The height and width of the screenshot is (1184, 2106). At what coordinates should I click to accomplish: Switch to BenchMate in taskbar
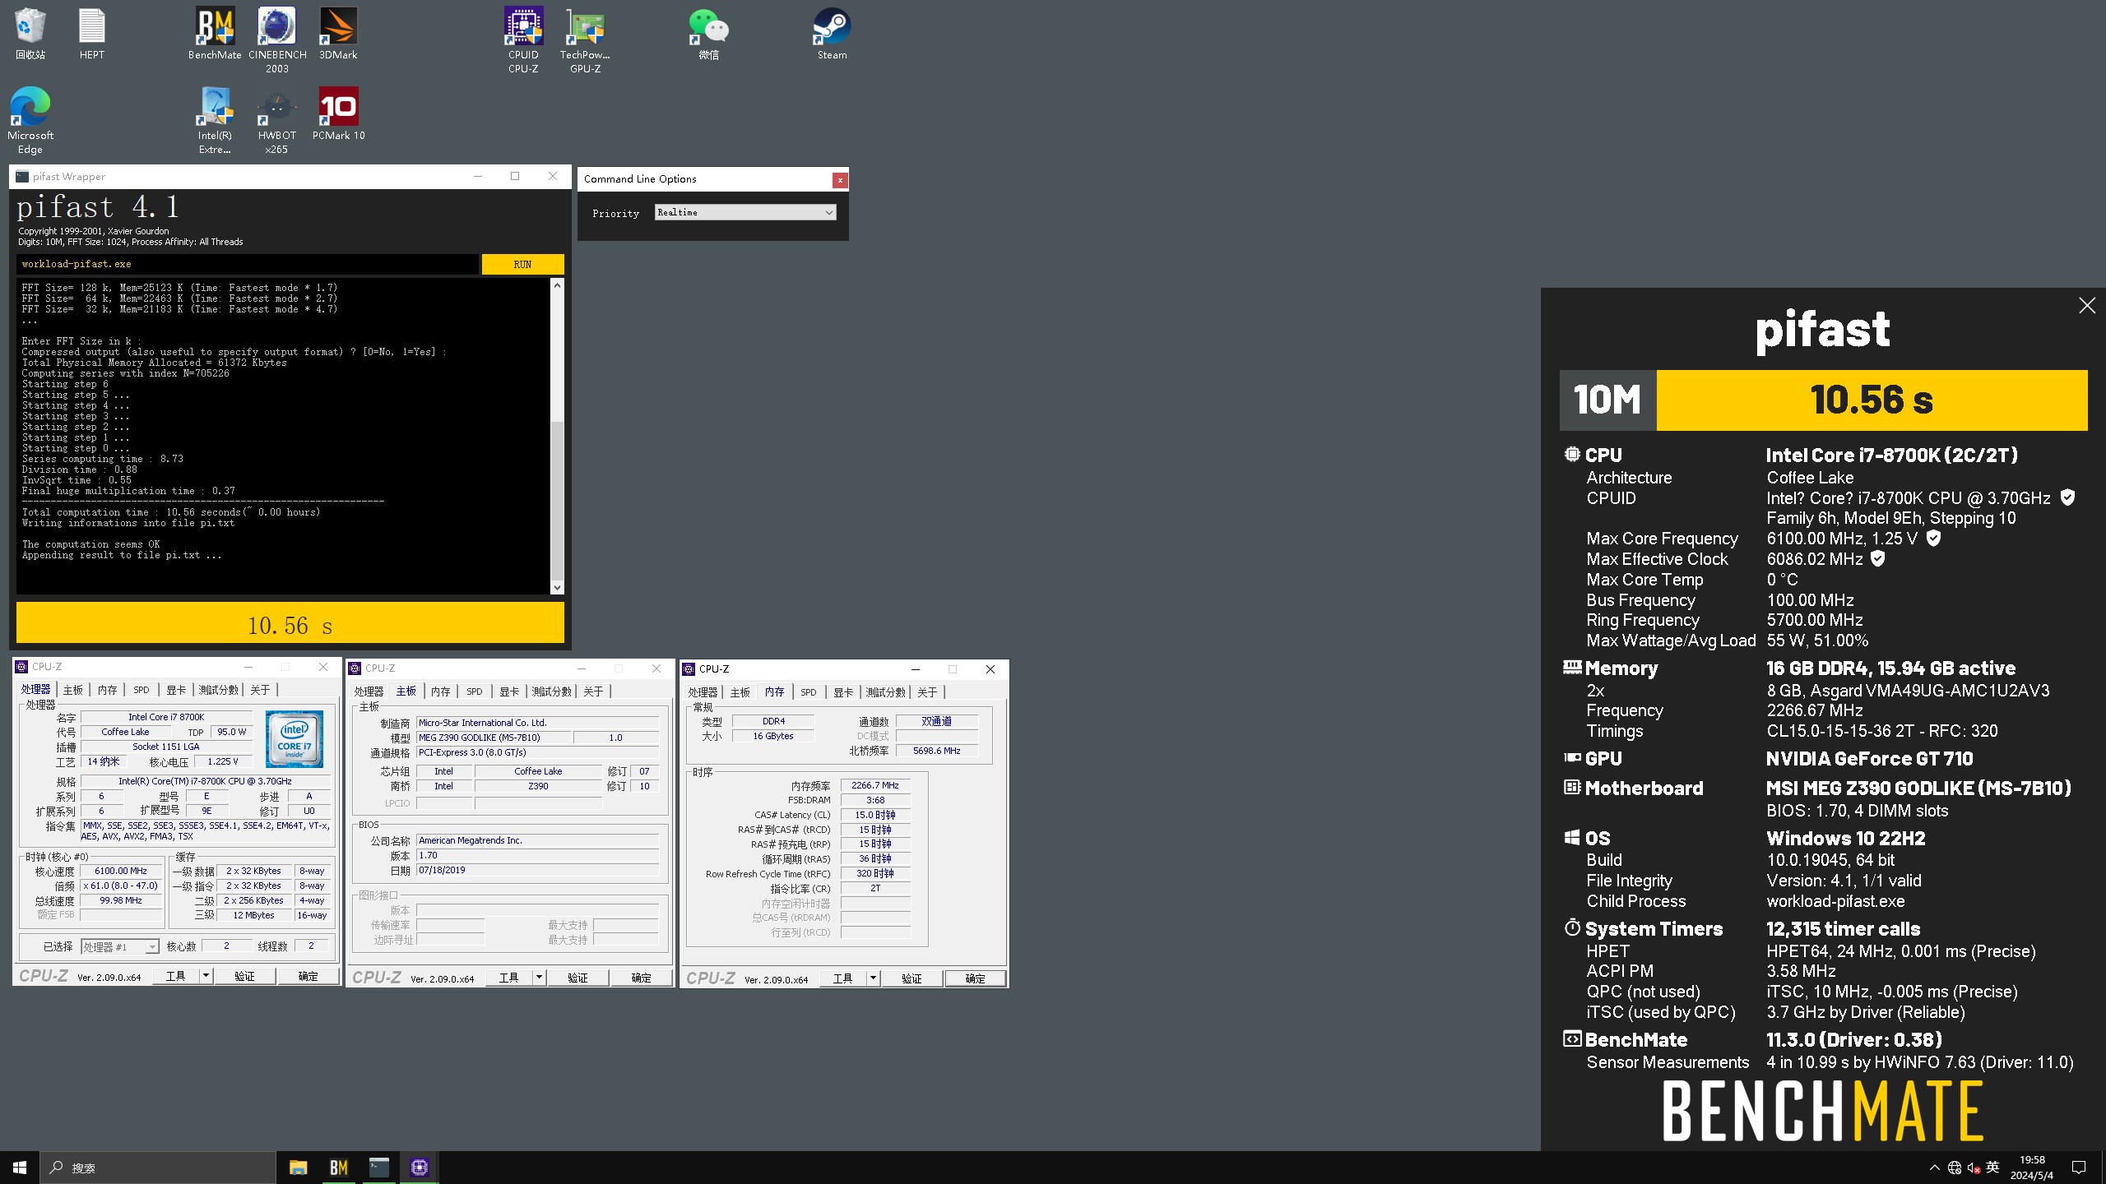click(338, 1168)
